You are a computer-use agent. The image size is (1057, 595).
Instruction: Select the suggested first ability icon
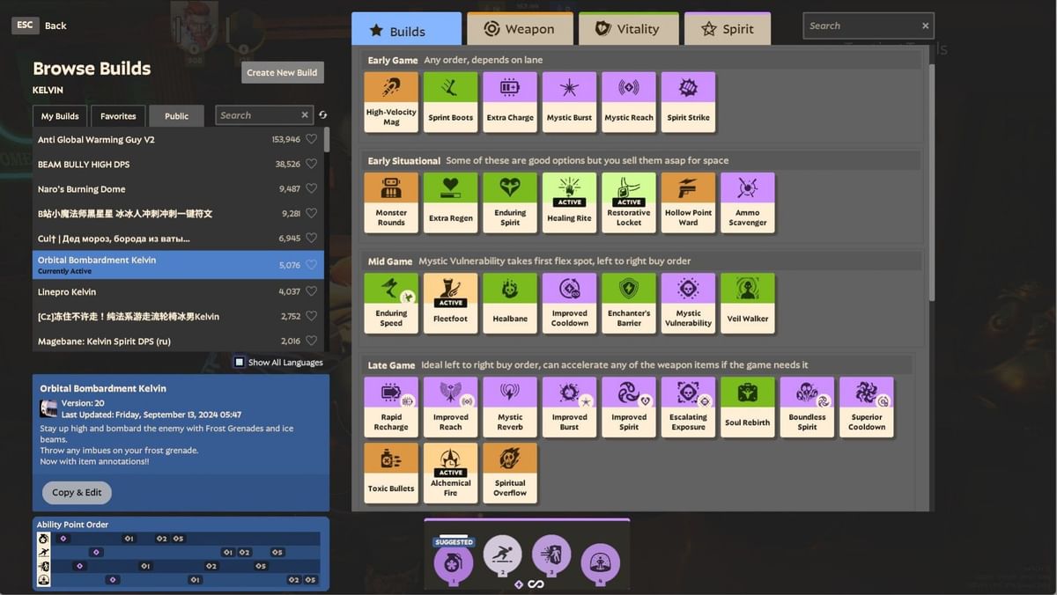pos(454,561)
